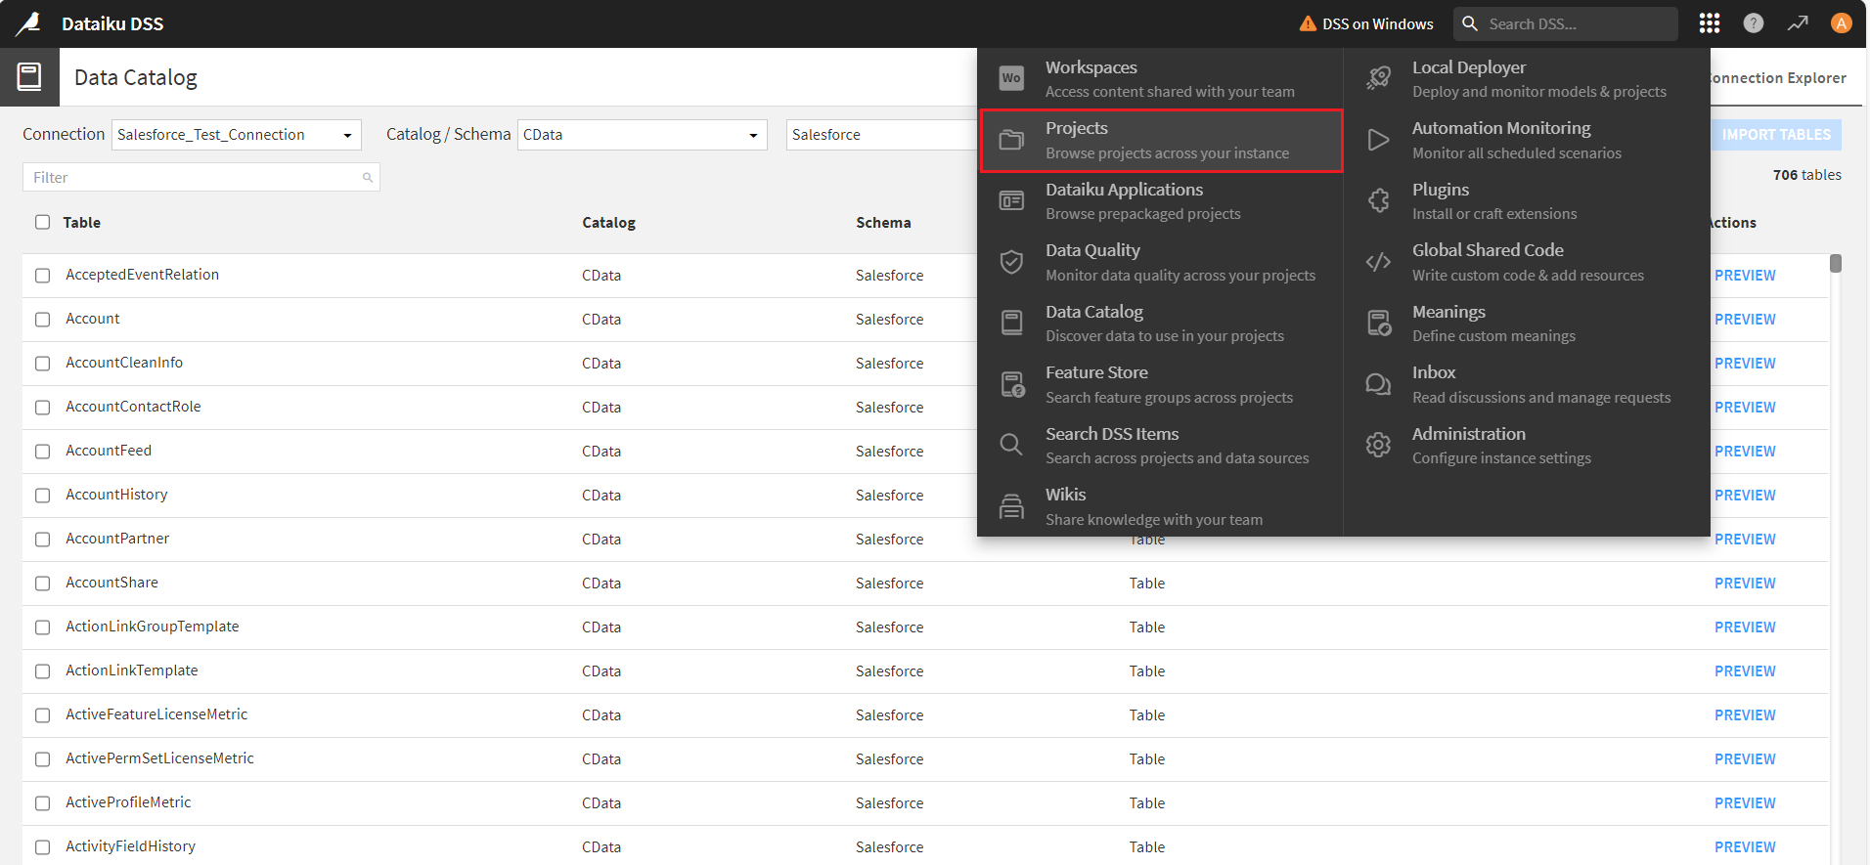Expand the Connection dropdown Salesforce_Test_Connection
Image resolution: width=1870 pixels, height=865 pixels.
coord(236,135)
